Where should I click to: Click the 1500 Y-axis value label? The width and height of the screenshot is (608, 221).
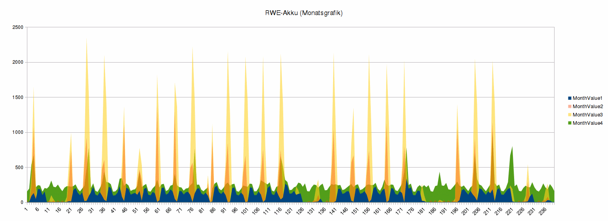click(18, 97)
